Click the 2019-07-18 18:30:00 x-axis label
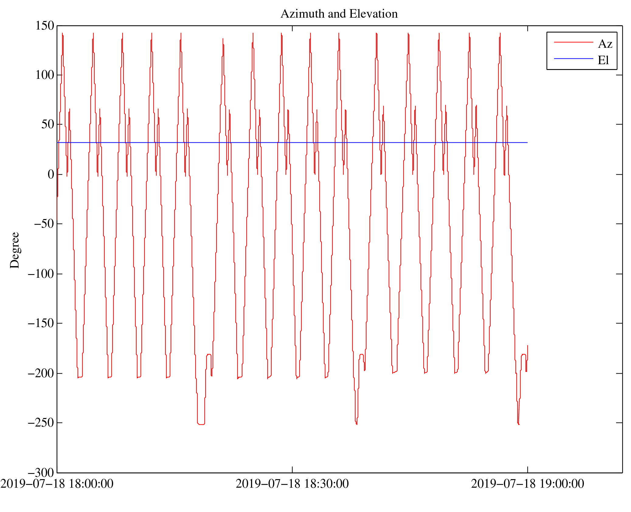This screenshot has width=631, height=512. [x=292, y=484]
